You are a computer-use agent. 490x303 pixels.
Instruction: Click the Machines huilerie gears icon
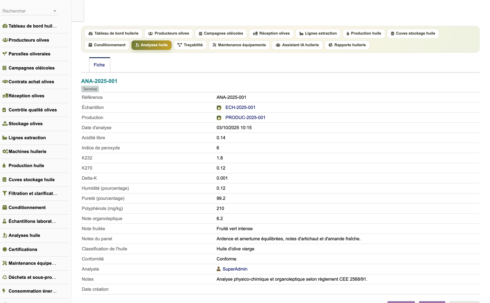pyautogui.click(x=5, y=151)
